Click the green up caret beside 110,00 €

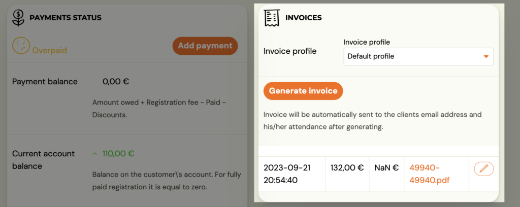(95, 154)
